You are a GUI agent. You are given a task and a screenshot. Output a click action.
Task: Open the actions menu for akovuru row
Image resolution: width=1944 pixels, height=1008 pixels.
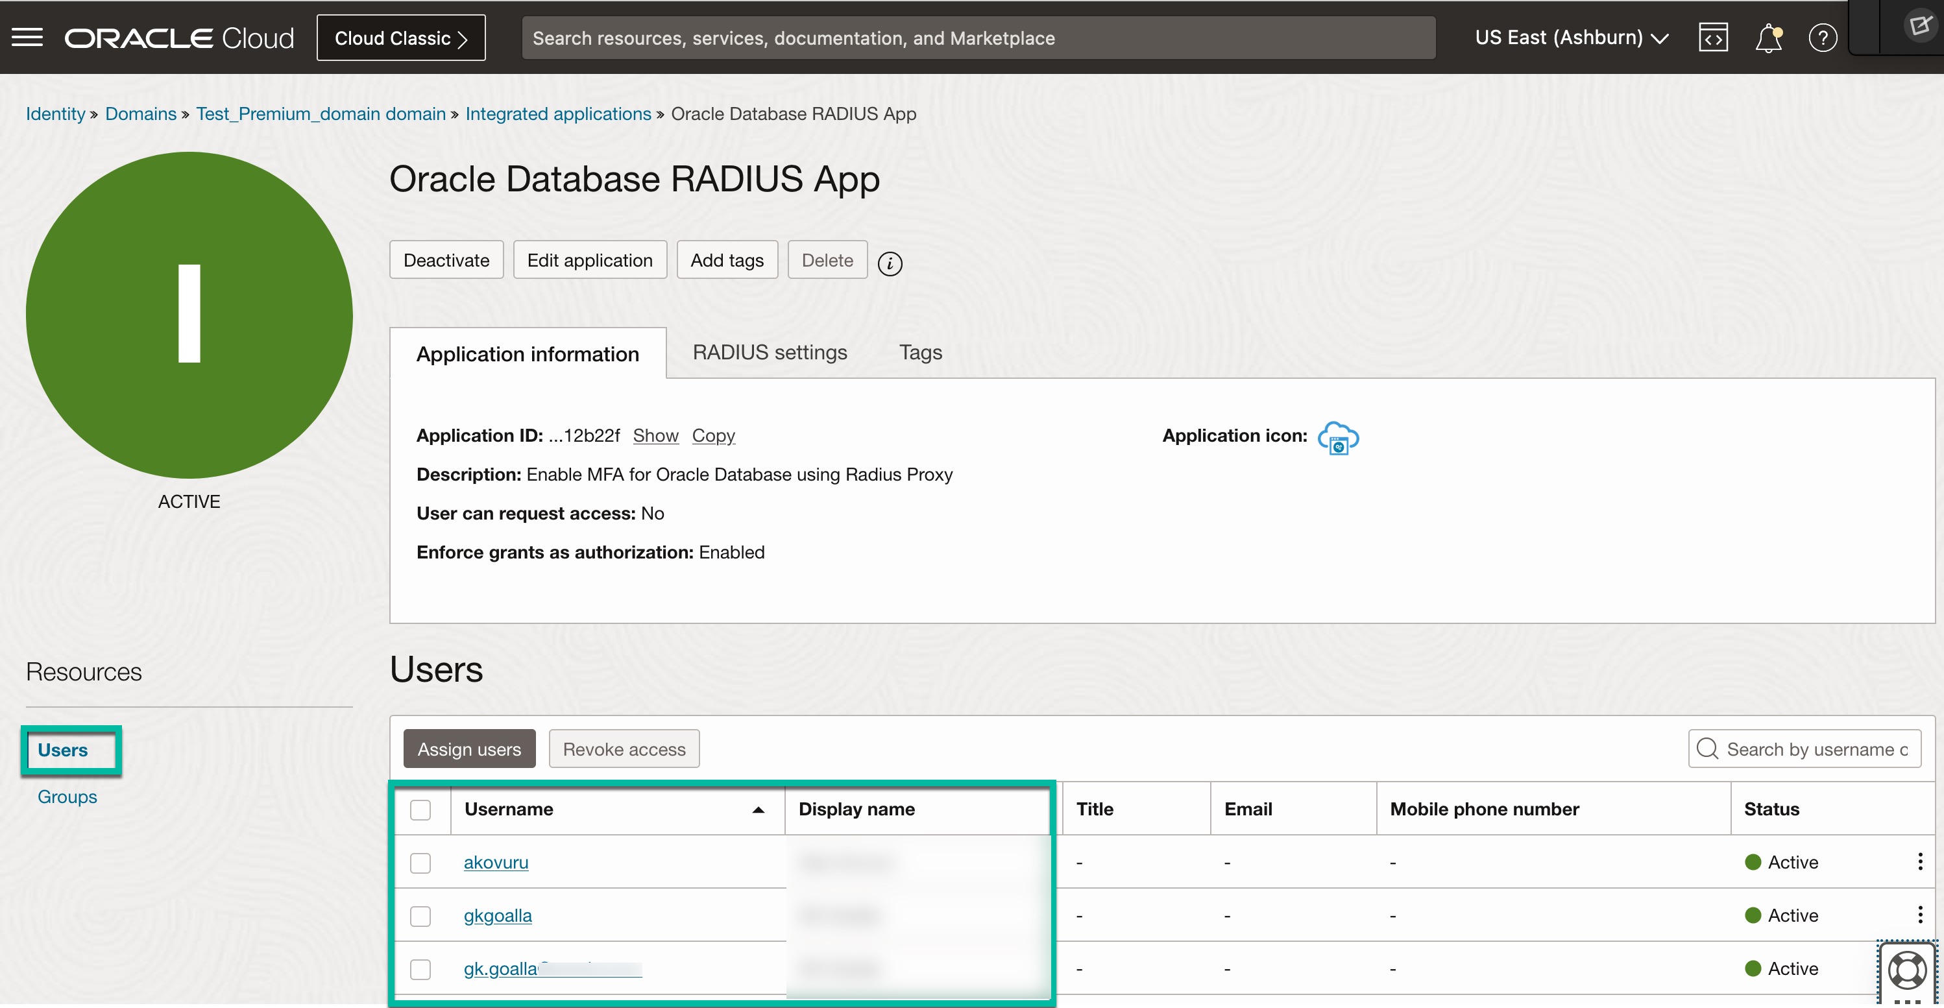click(x=1920, y=861)
